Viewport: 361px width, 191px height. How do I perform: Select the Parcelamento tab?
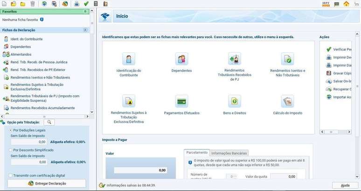point(197,152)
